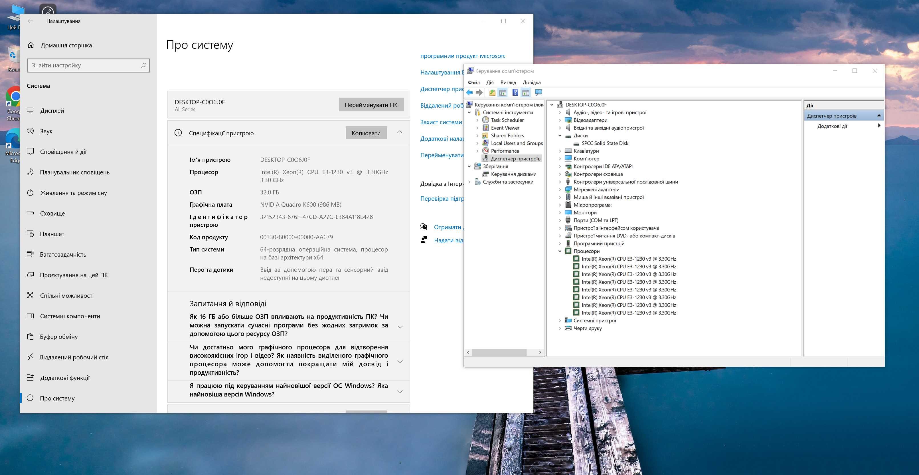Open Google Chrome desktop icon

[x=13, y=104]
